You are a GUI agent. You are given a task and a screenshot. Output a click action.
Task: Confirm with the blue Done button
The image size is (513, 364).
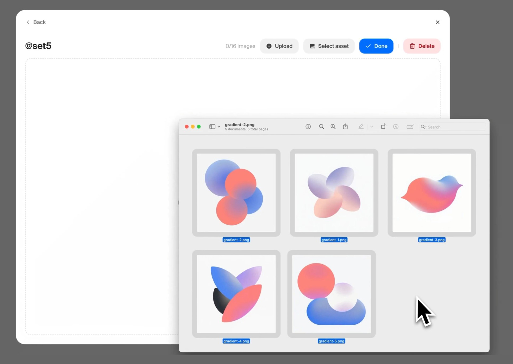click(x=376, y=46)
